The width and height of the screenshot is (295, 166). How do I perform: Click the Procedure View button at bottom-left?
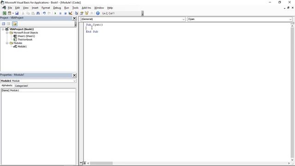tap(81, 163)
